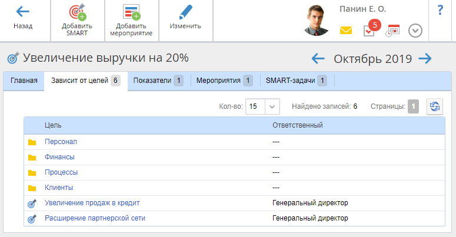Click Добавить мероприятие toolbar icon
The height and width of the screenshot is (237, 456).
pyautogui.click(x=131, y=12)
